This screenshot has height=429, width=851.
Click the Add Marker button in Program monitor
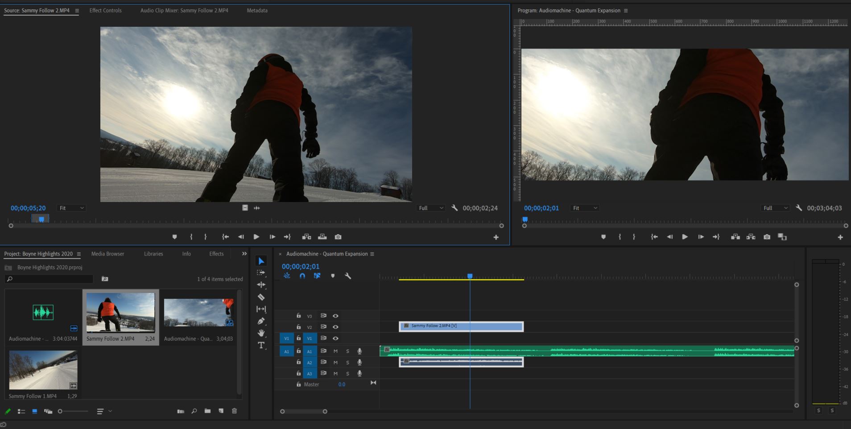pyautogui.click(x=603, y=237)
